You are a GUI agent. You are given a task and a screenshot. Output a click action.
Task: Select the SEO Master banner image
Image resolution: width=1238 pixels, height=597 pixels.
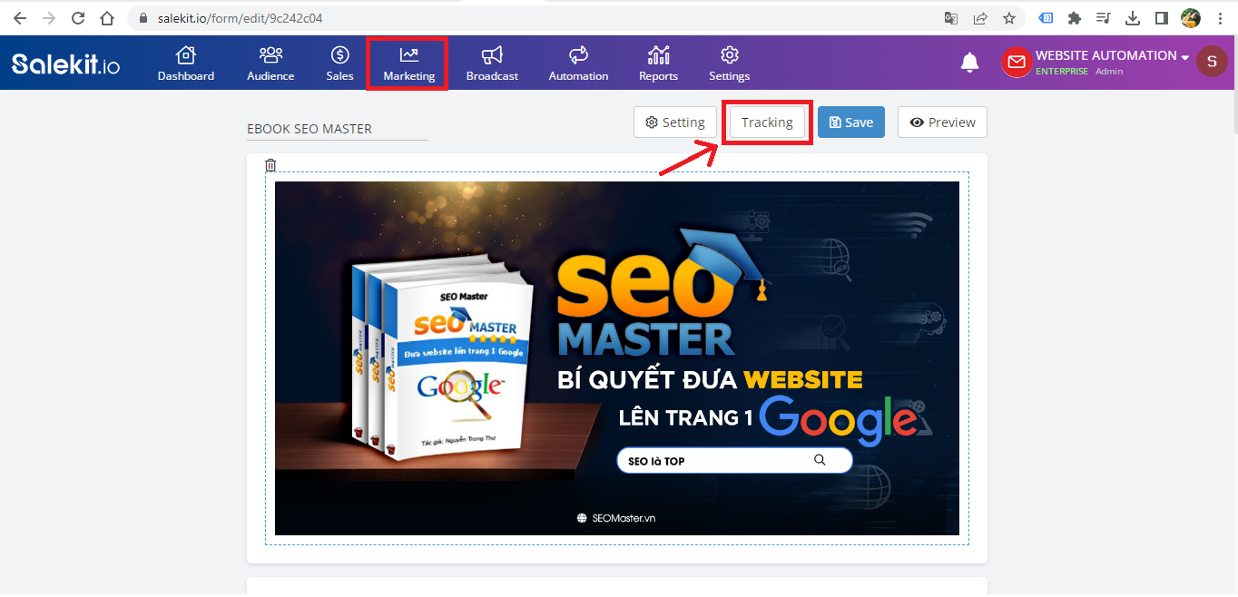coord(617,358)
